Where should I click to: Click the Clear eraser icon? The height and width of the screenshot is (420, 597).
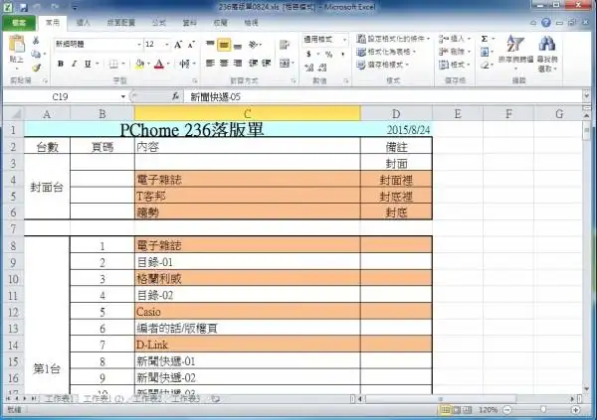[485, 65]
